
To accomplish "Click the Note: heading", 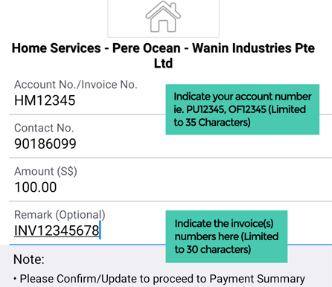I will tap(29, 259).
